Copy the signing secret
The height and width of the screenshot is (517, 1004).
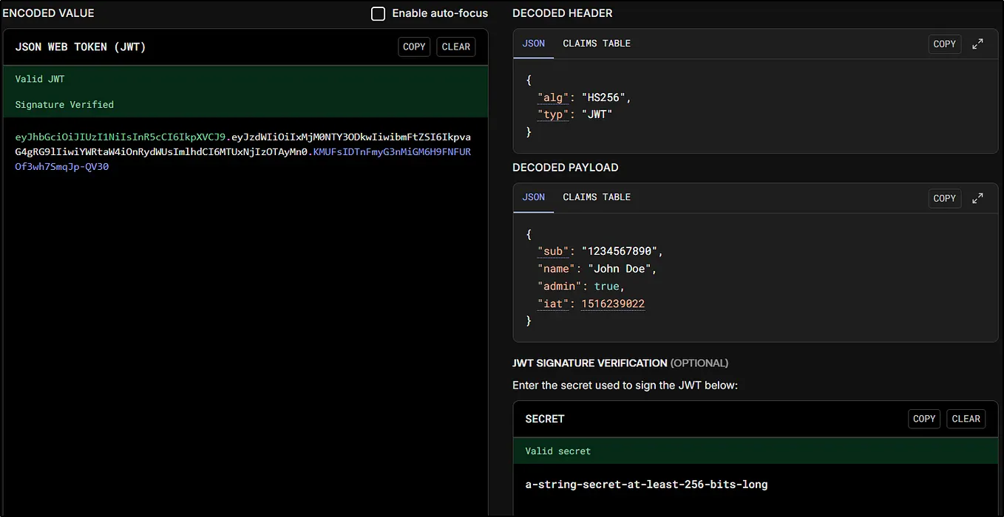(x=924, y=419)
